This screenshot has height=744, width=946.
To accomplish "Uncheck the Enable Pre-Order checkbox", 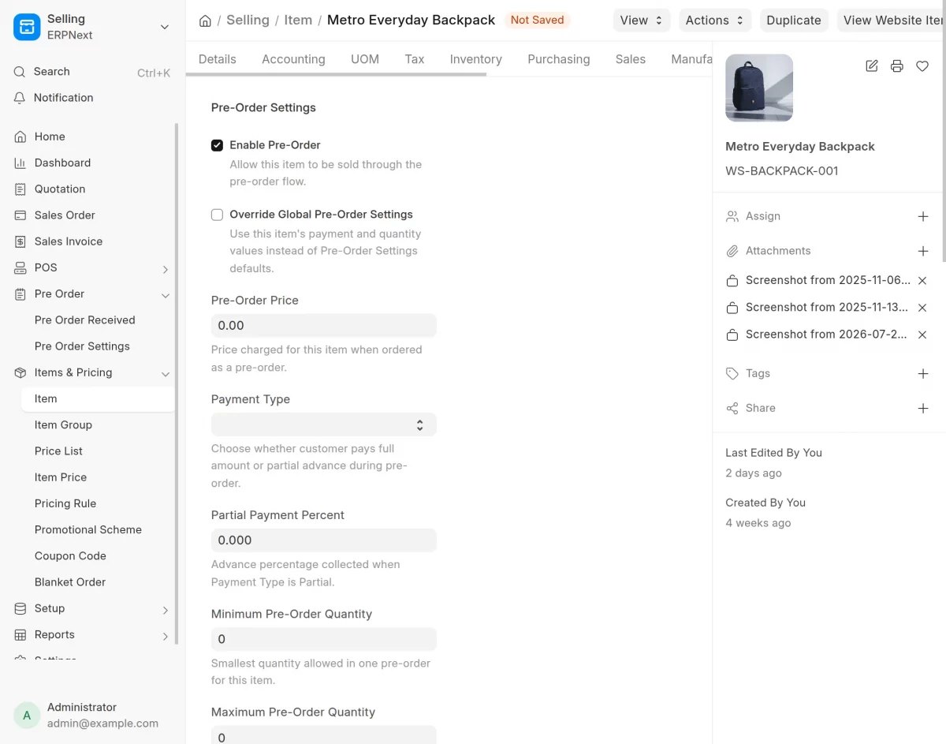I will [x=217, y=145].
